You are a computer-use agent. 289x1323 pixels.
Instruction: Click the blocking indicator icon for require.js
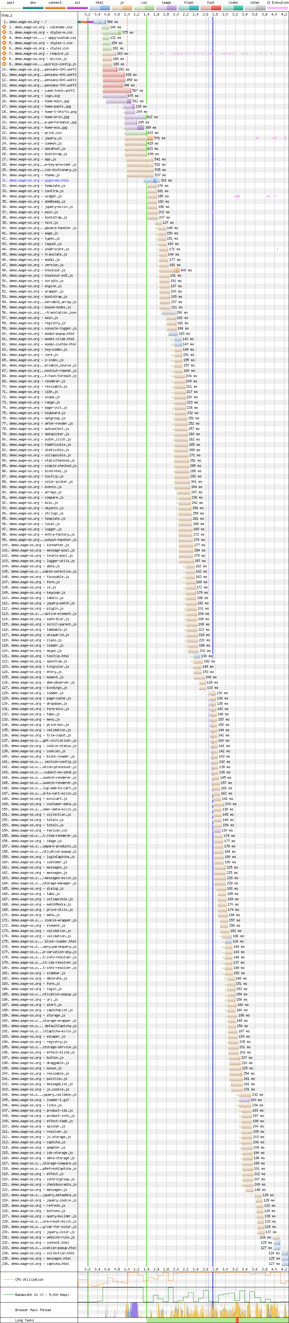click(4, 53)
